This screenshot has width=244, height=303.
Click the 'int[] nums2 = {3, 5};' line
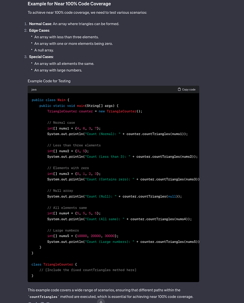point(68,151)
